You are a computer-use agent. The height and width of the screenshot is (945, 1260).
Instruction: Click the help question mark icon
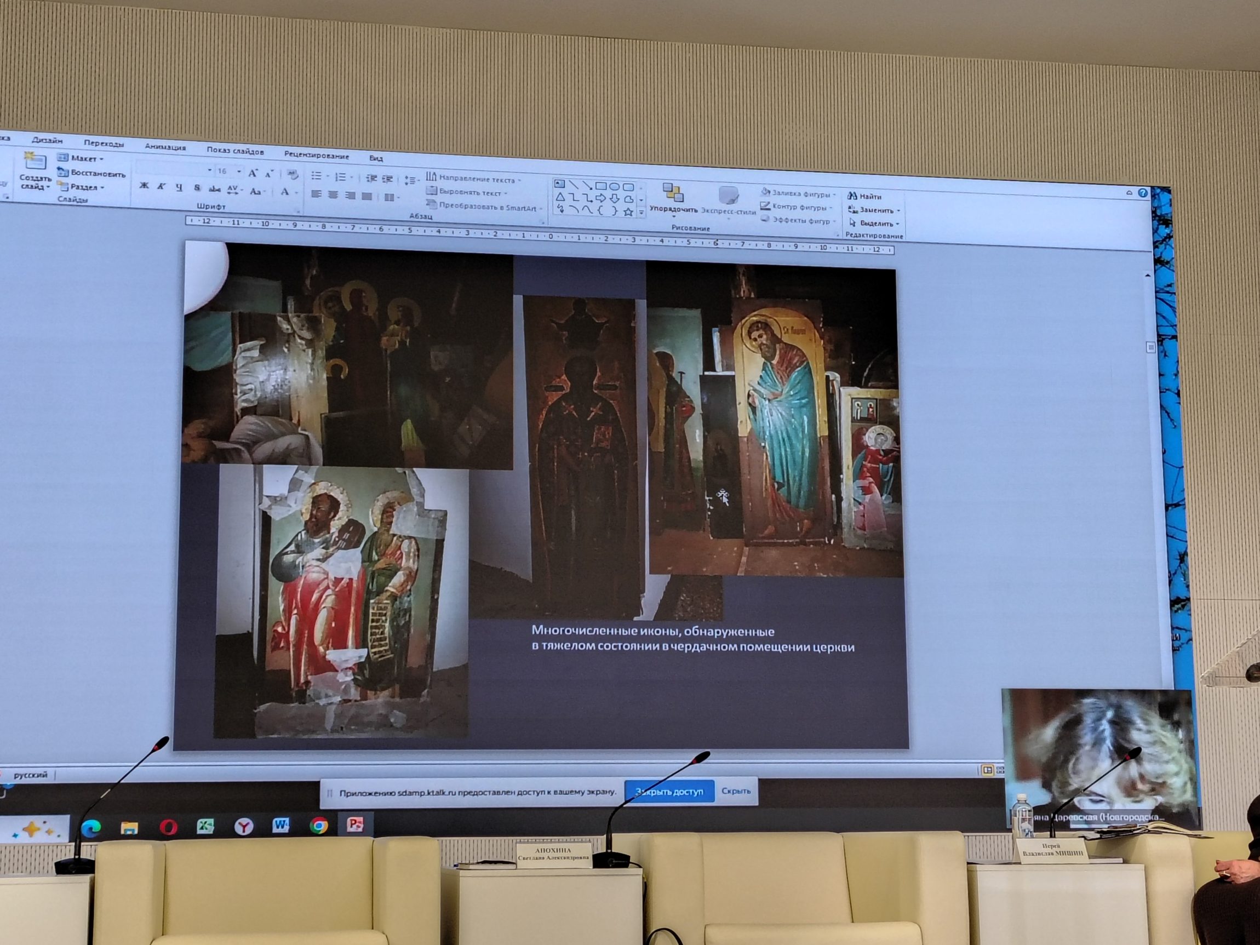(x=1143, y=193)
